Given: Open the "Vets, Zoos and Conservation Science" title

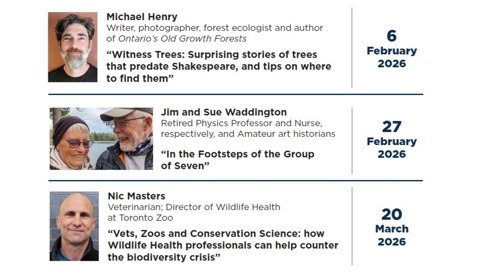Looking at the screenshot, I should [223, 245].
